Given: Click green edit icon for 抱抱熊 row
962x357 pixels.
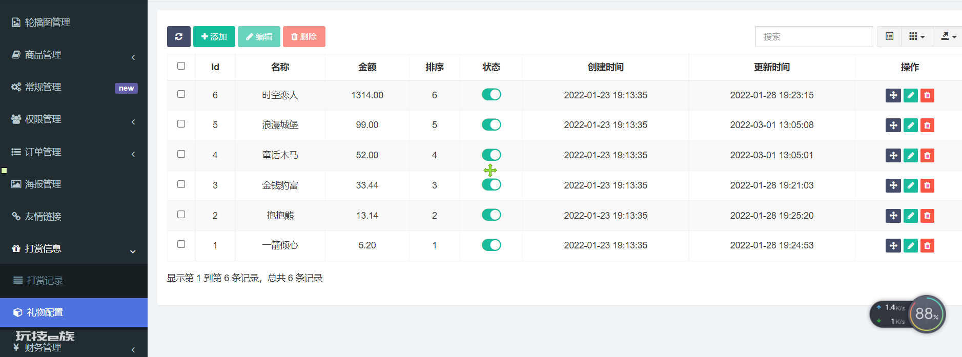Looking at the screenshot, I should (x=910, y=216).
